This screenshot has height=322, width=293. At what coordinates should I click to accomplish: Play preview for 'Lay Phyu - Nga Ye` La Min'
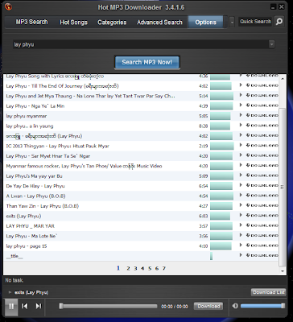click(241, 105)
